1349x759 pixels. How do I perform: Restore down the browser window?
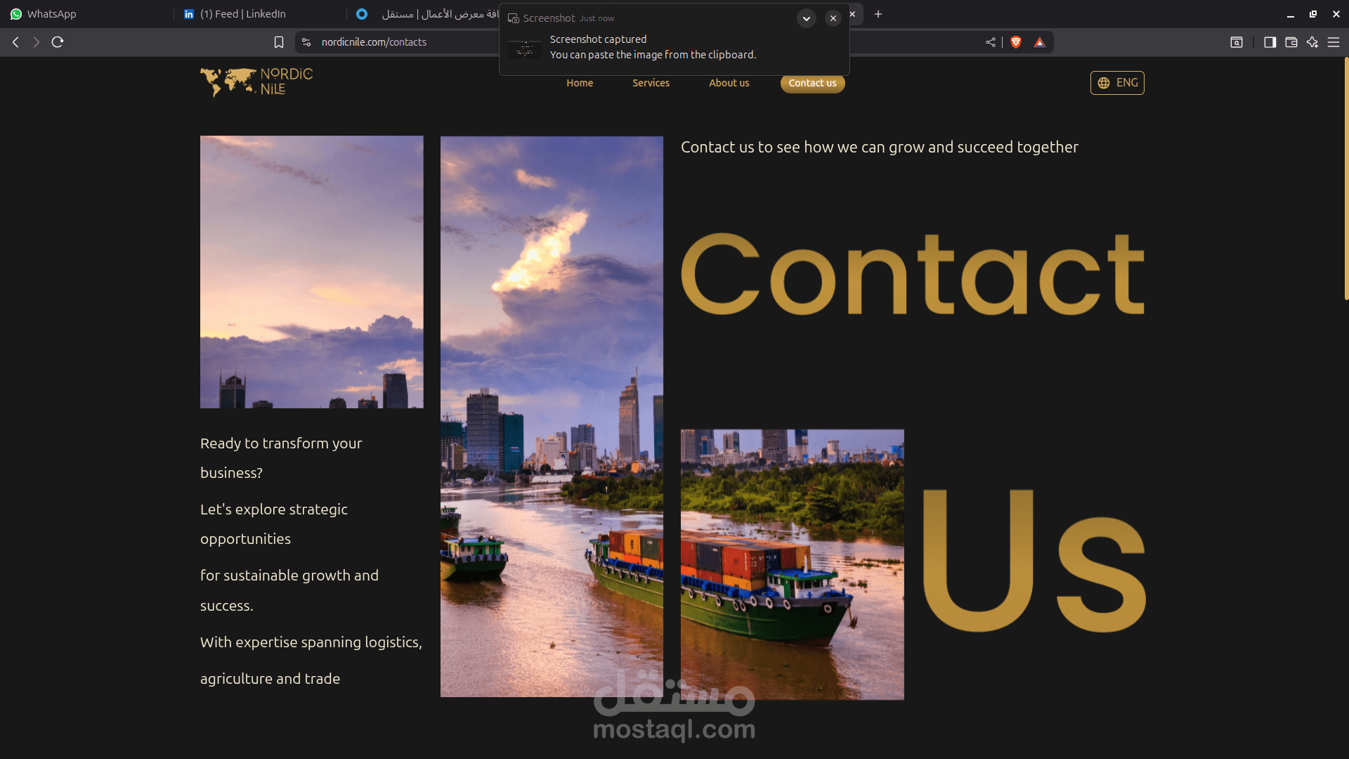tap(1313, 14)
